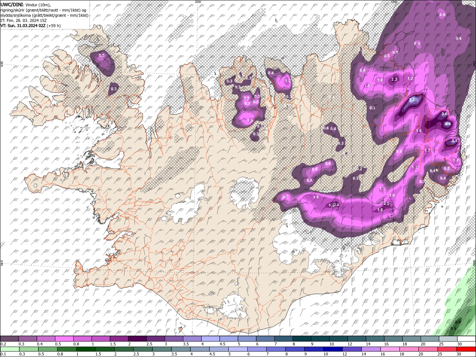Click the 1.5 precipitation value on map

(316, 197)
